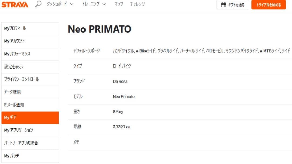Click the Strava logo
This screenshot has height=164, width=292.
click(x=15, y=4)
